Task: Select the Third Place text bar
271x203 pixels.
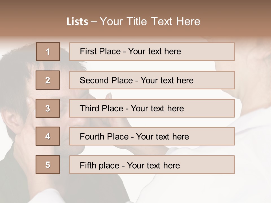Action: click(152, 108)
